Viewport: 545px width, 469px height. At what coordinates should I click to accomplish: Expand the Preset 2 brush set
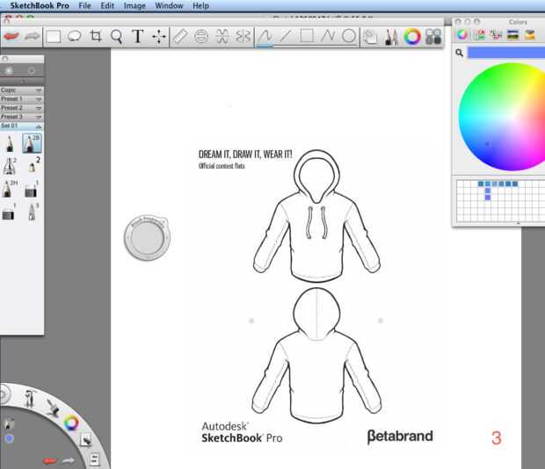(22, 108)
